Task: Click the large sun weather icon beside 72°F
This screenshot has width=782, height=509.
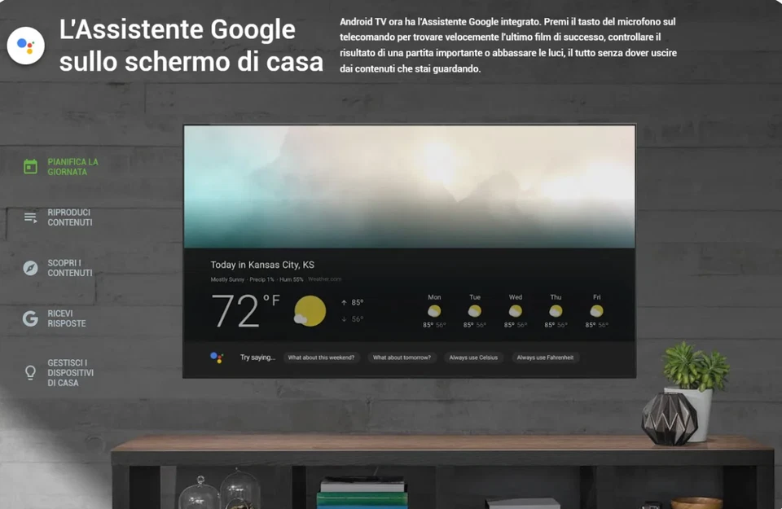Action: click(x=310, y=311)
